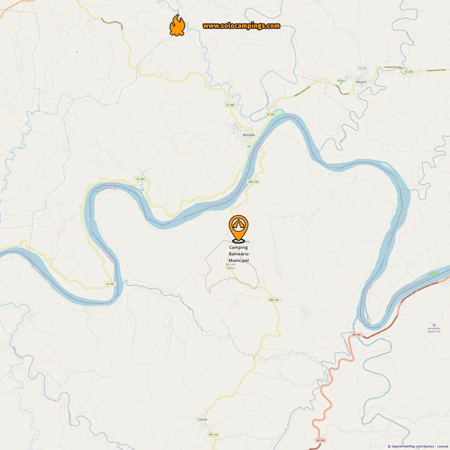Select the Mondaí town label

[249, 135]
